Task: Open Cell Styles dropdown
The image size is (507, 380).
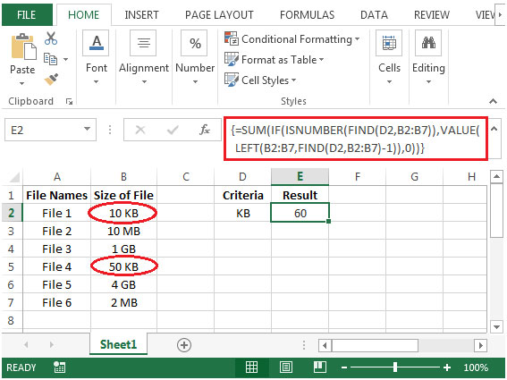Action: tap(293, 80)
